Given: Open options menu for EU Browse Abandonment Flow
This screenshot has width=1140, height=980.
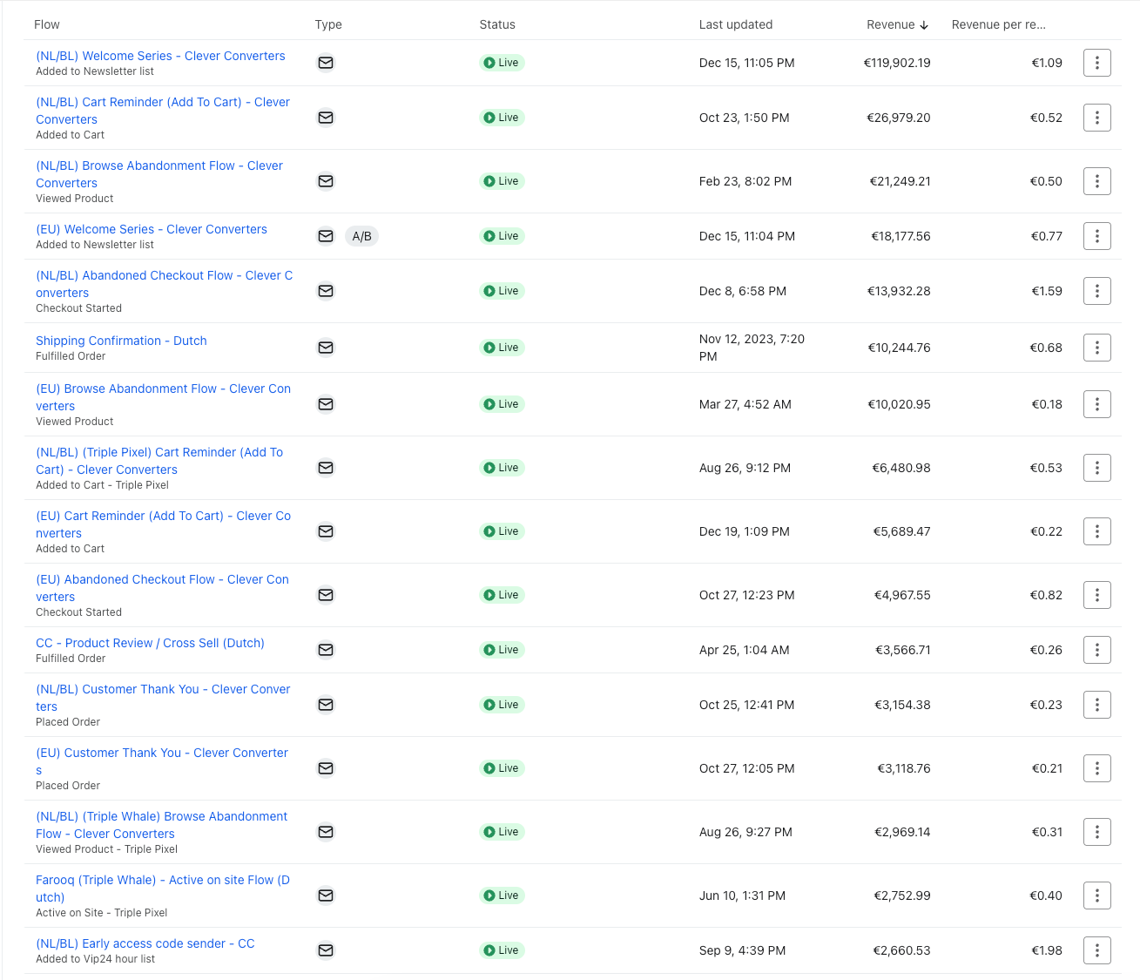Looking at the screenshot, I should [x=1097, y=404].
